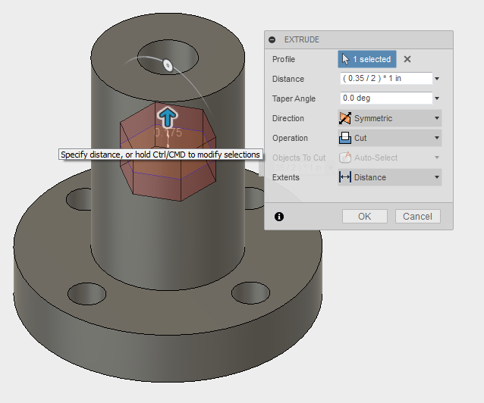
Task: Confirm the extrude with OK
Action: (x=365, y=217)
